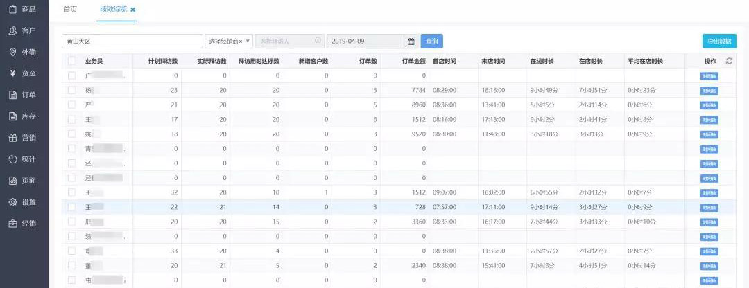Open 时间轴 for the 杨 row
Screen dimensions: 749x288
tap(709, 91)
